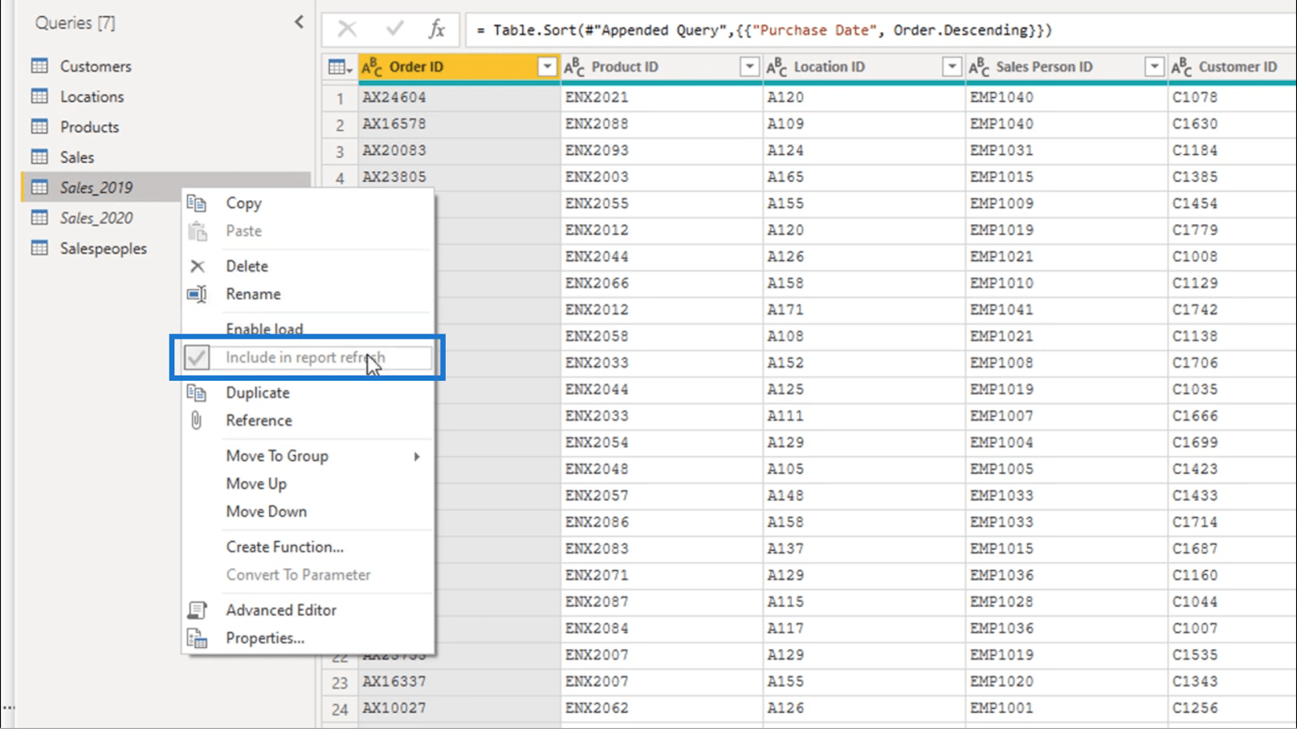
Task: Select the Sales_2020 query
Action: [x=96, y=218]
